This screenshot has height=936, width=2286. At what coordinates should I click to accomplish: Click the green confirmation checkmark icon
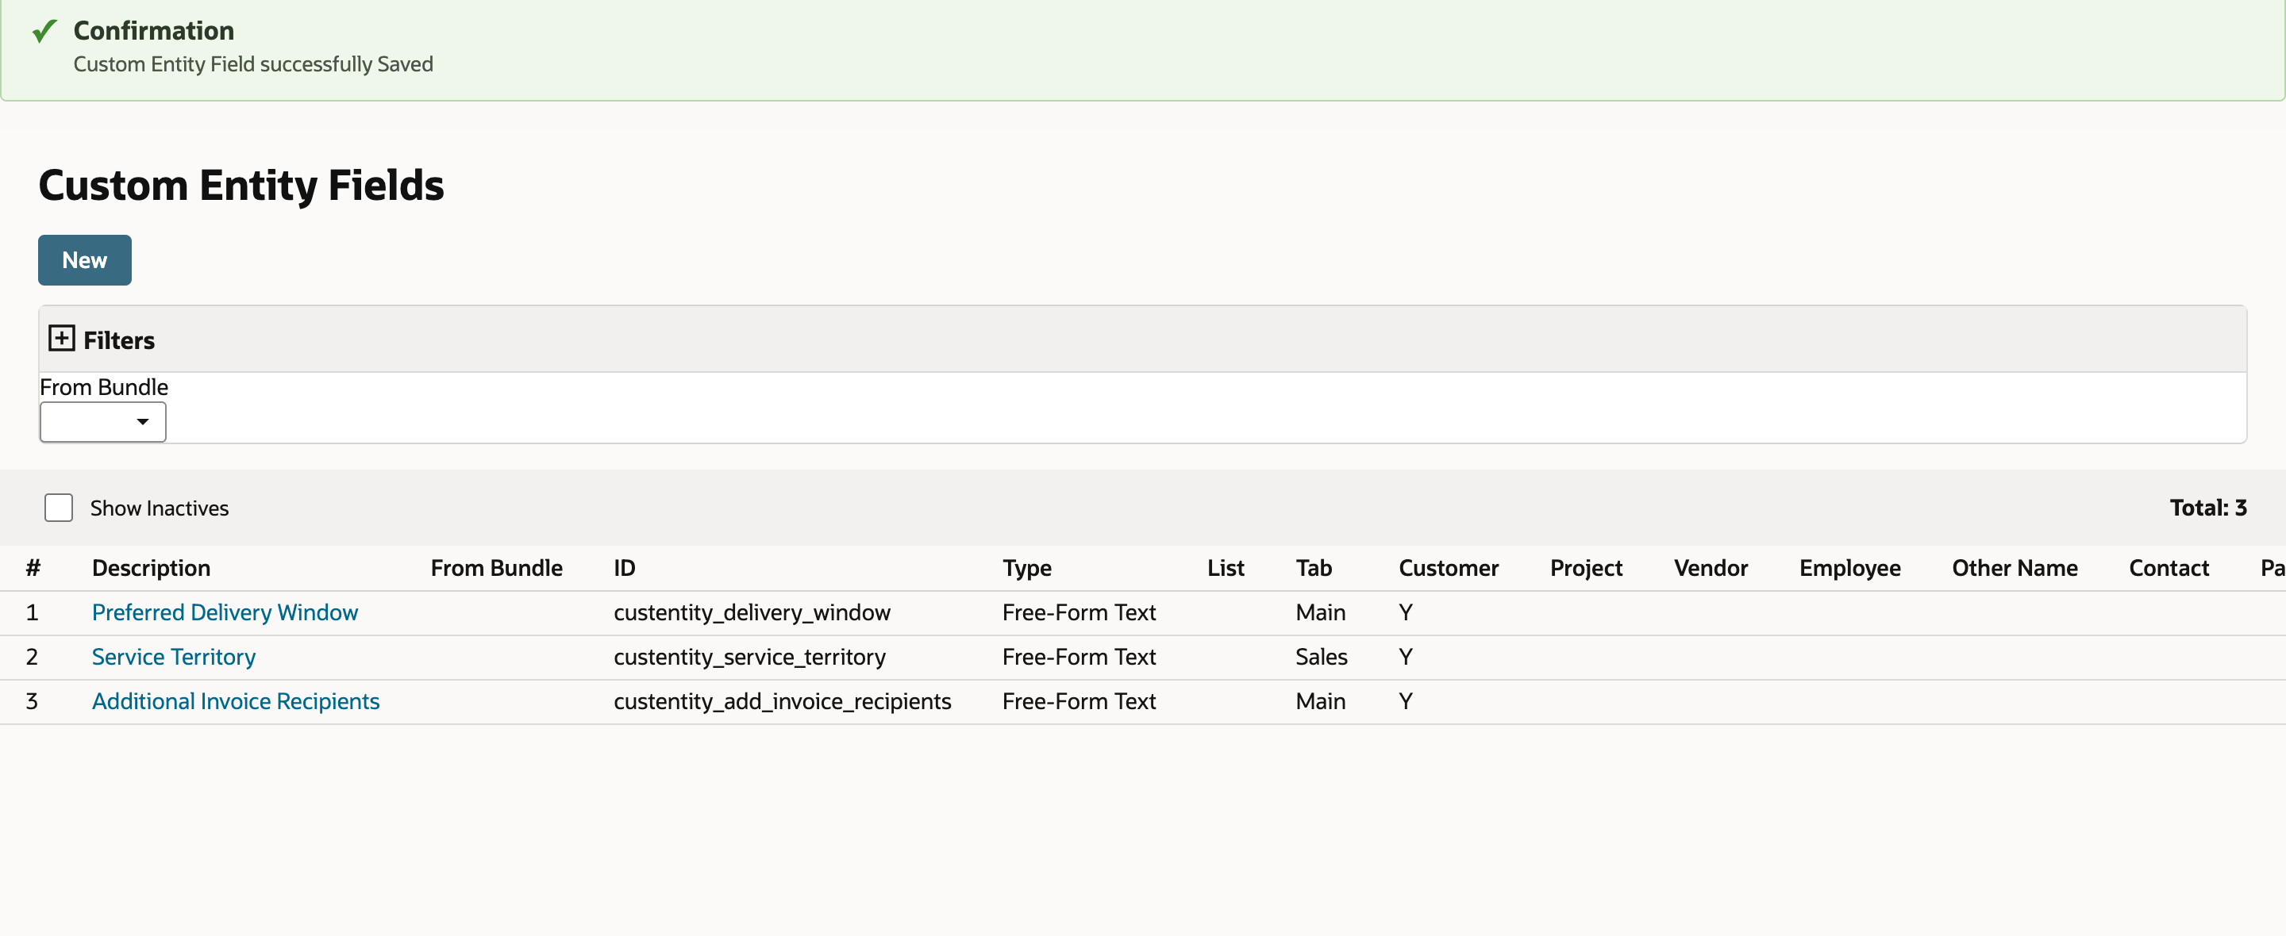(44, 31)
